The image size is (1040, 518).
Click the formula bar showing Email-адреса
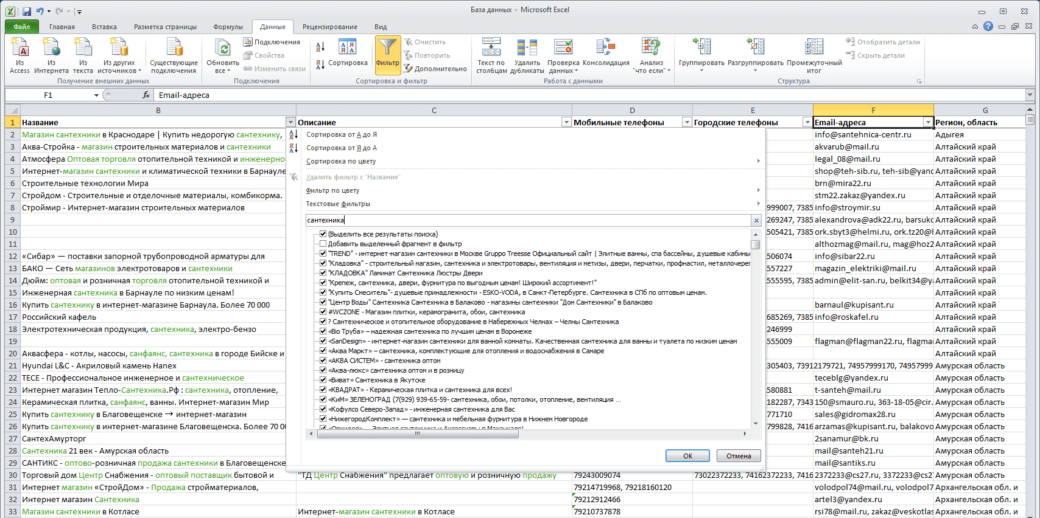coord(589,95)
